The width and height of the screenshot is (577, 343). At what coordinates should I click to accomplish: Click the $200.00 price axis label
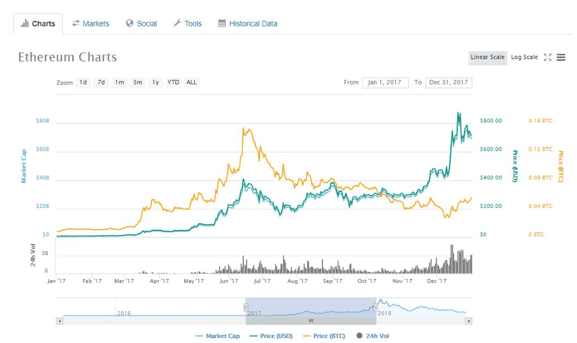pyautogui.click(x=491, y=206)
